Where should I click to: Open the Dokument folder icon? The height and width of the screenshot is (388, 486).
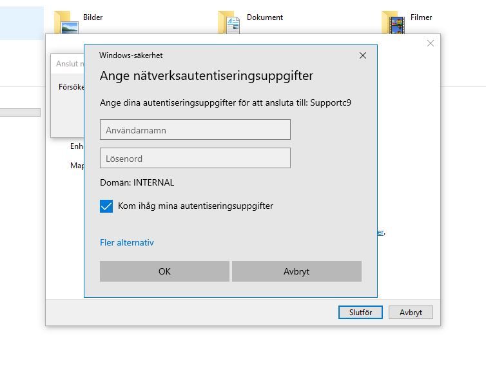pyautogui.click(x=229, y=23)
